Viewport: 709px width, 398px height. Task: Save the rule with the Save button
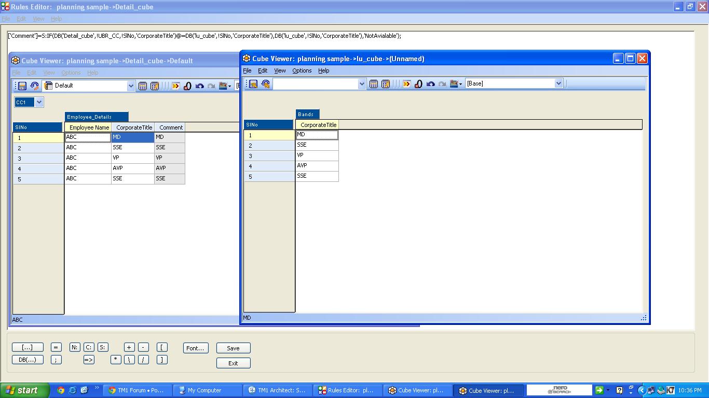(233, 348)
